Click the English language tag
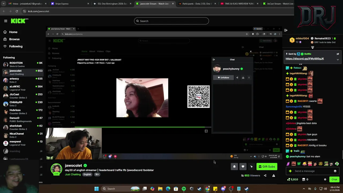 click(x=87, y=175)
